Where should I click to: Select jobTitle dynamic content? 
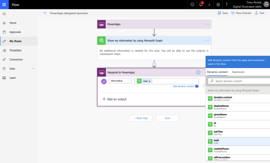coord(239,133)
